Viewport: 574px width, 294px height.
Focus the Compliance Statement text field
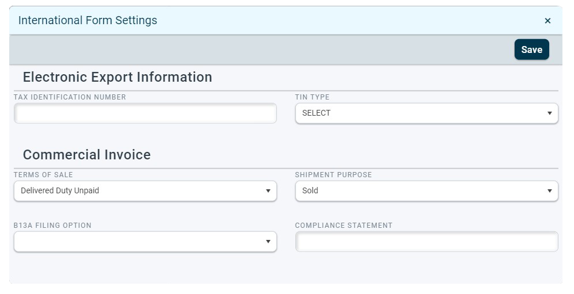(x=426, y=242)
